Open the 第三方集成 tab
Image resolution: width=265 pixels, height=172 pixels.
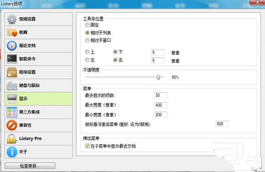[x=38, y=112]
